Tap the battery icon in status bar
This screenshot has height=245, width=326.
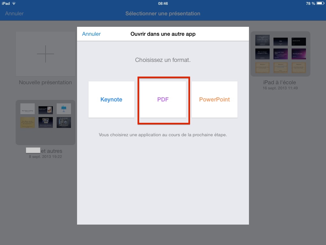tap(320, 4)
